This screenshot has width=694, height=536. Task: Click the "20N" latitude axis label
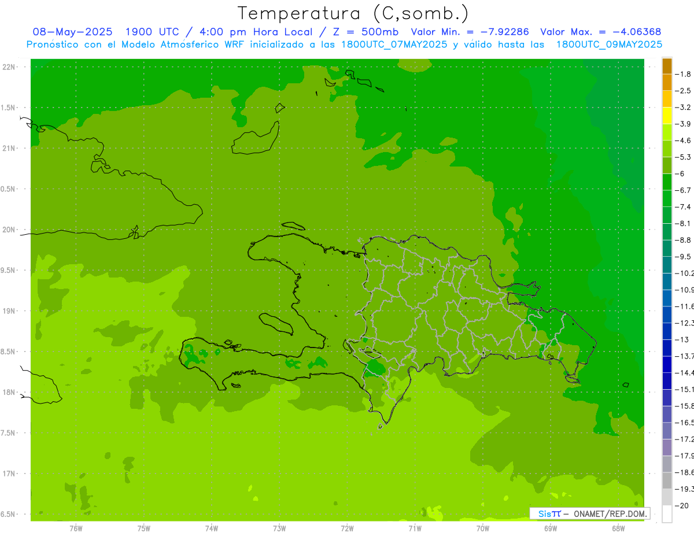[9, 230]
